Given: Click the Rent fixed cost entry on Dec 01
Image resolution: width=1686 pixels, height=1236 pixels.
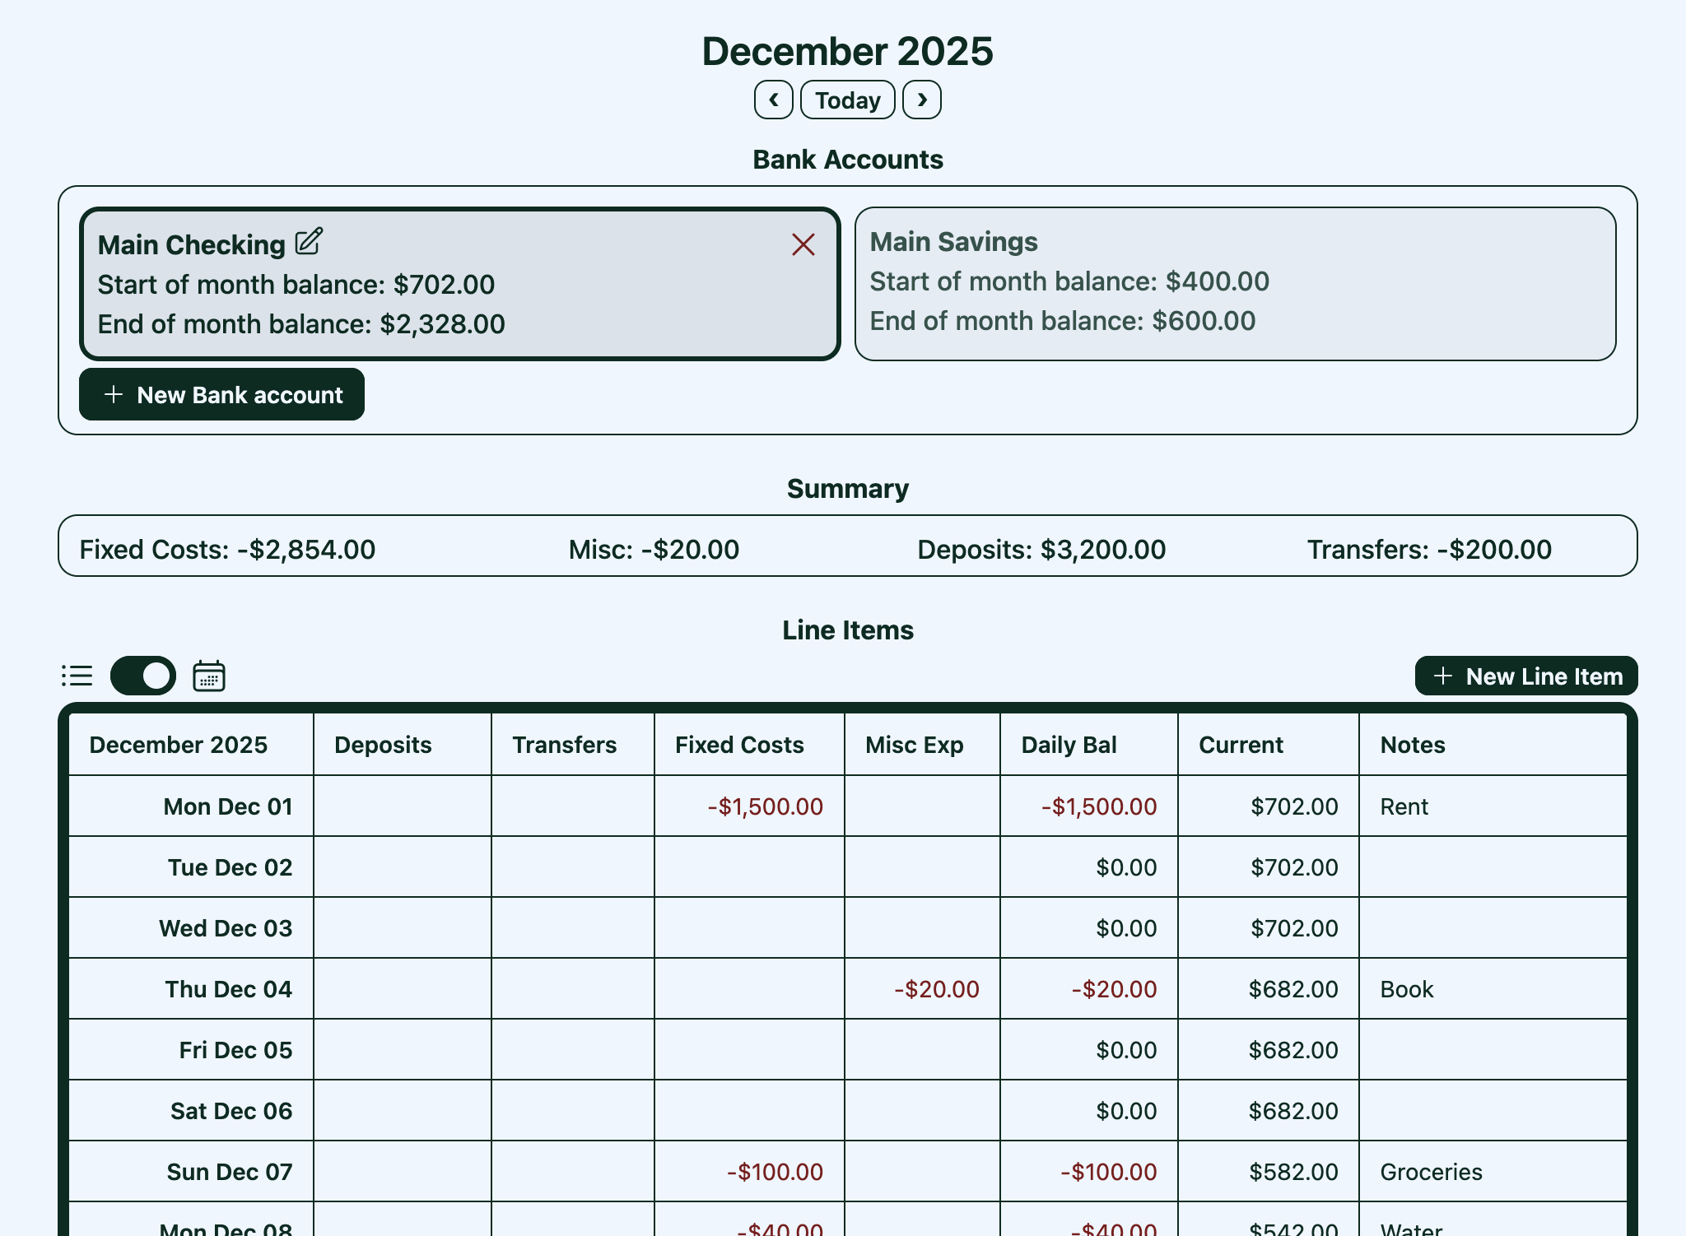Looking at the screenshot, I should pyautogui.click(x=1402, y=806).
